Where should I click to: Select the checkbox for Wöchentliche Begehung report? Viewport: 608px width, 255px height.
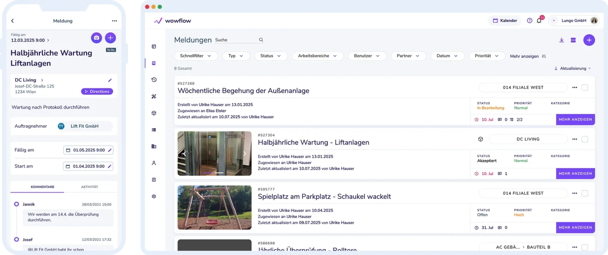click(x=585, y=88)
